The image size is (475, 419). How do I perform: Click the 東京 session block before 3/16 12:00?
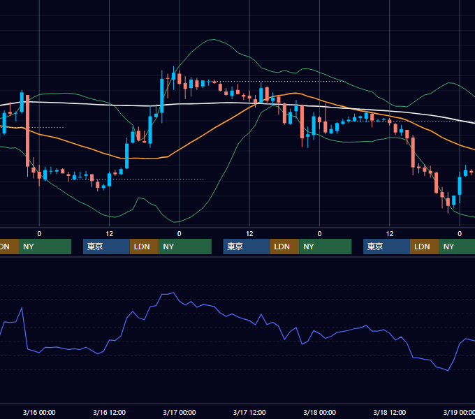(x=106, y=247)
